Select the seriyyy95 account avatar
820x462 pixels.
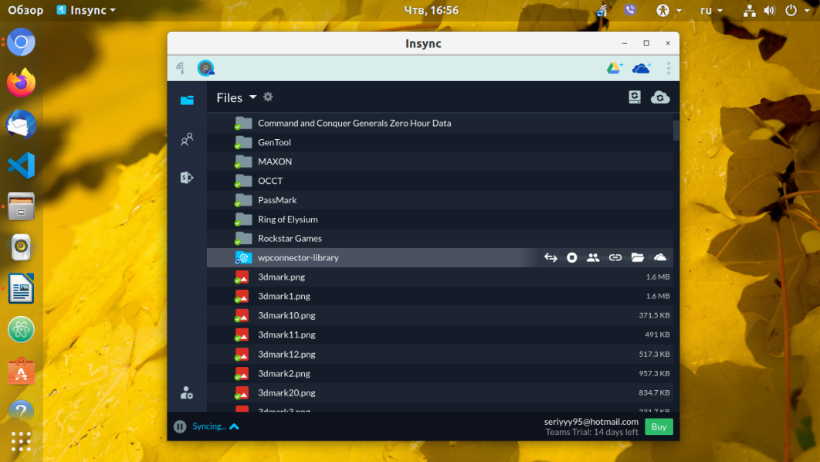click(205, 68)
